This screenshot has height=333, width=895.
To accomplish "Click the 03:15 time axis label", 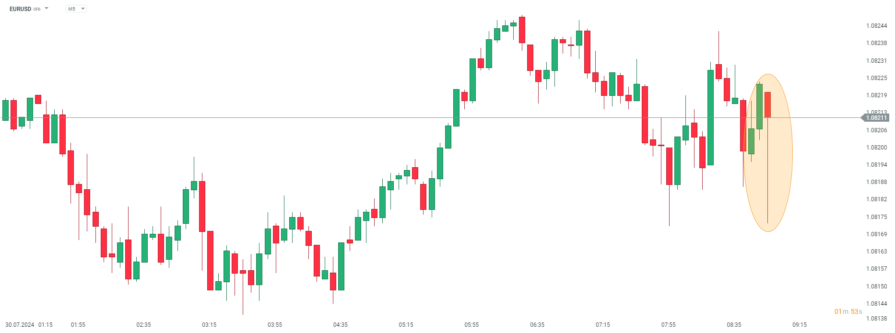I will point(209,325).
